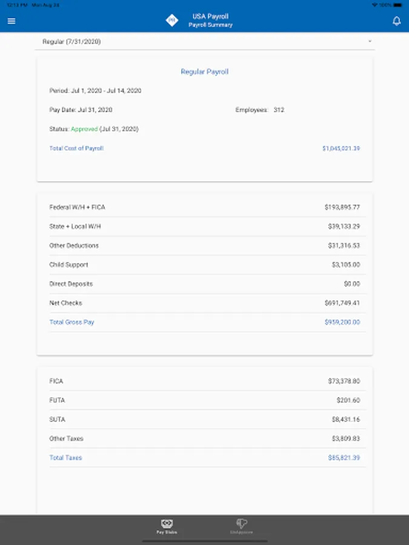409x545 pixels.
Task: Open the Total Taxes link
Action: [x=65, y=458]
